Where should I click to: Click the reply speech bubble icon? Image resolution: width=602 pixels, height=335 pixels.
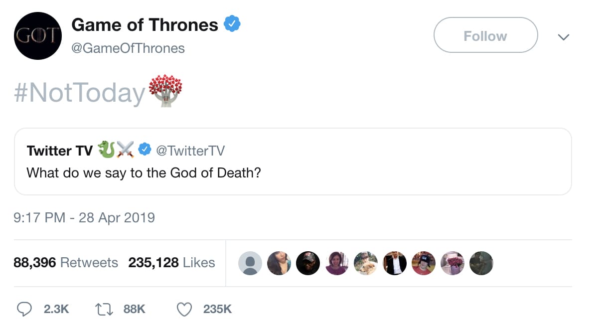(24, 309)
